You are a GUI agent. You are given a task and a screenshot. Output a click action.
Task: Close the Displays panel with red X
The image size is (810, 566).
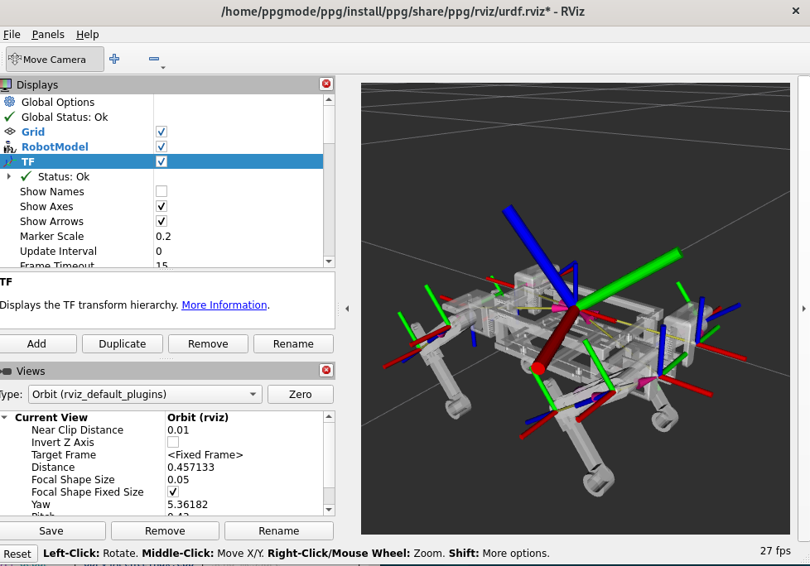tap(326, 84)
